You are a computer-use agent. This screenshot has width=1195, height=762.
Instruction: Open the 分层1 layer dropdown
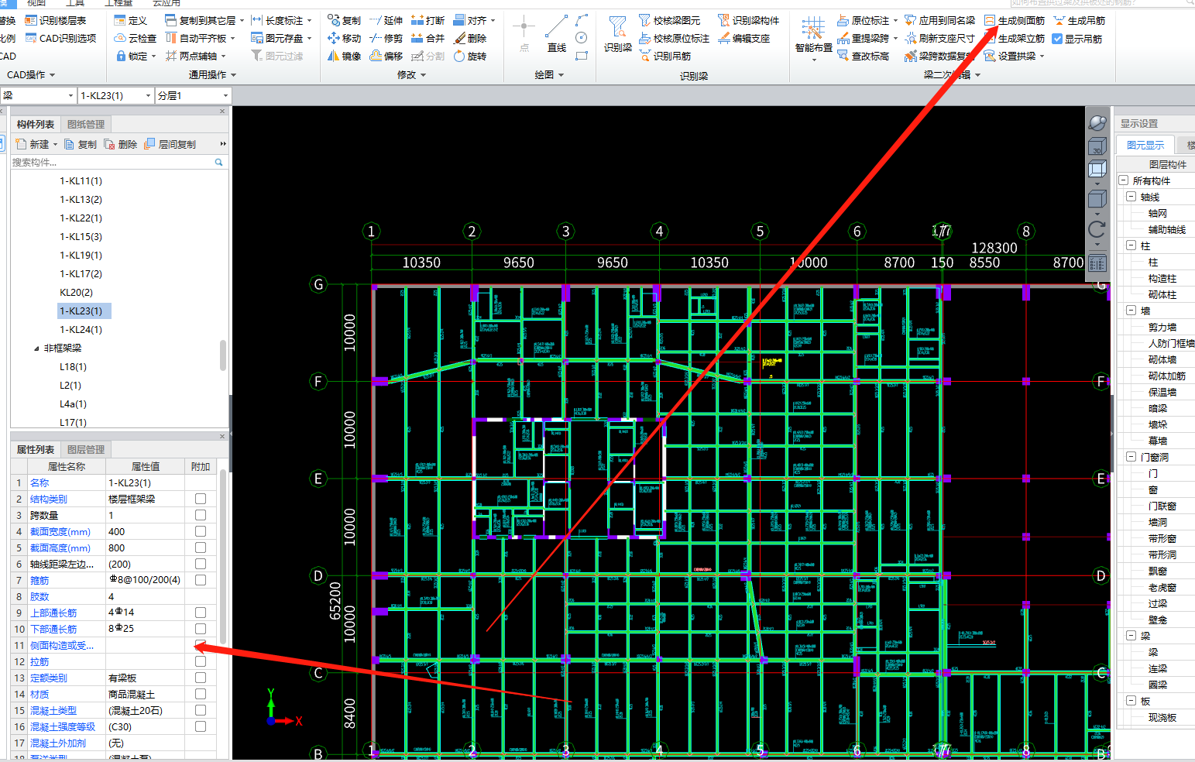(225, 96)
